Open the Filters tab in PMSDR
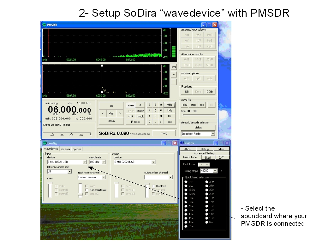 (221, 149)
